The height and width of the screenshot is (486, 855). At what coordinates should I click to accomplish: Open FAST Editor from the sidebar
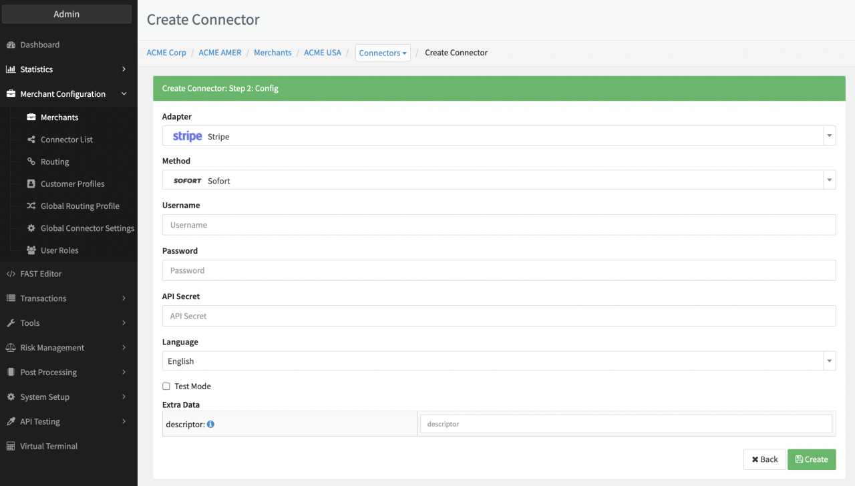pyautogui.click(x=41, y=274)
